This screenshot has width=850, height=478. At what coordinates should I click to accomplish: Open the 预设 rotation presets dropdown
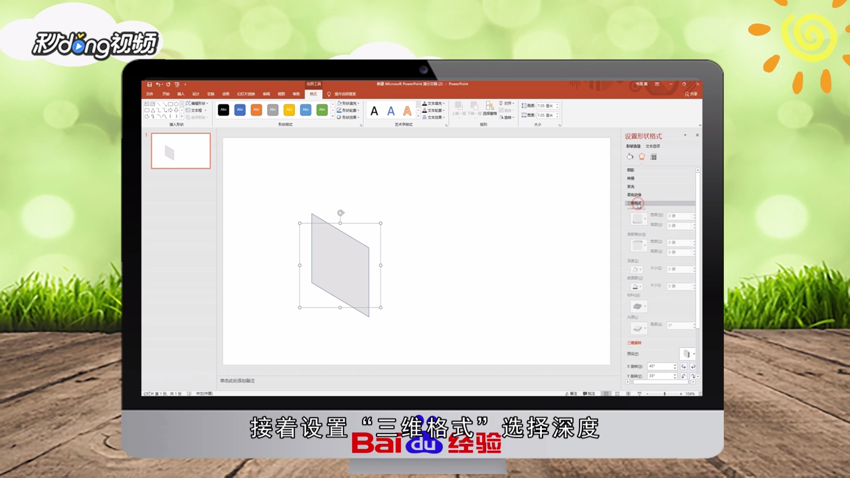(x=687, y=354)
